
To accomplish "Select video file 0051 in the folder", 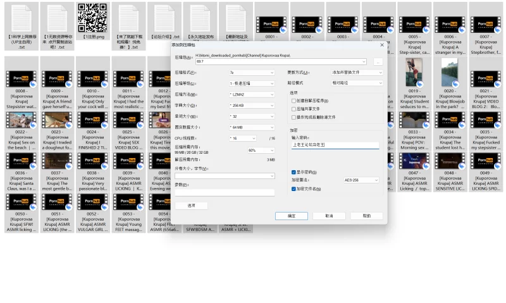I will coord(57,213).
